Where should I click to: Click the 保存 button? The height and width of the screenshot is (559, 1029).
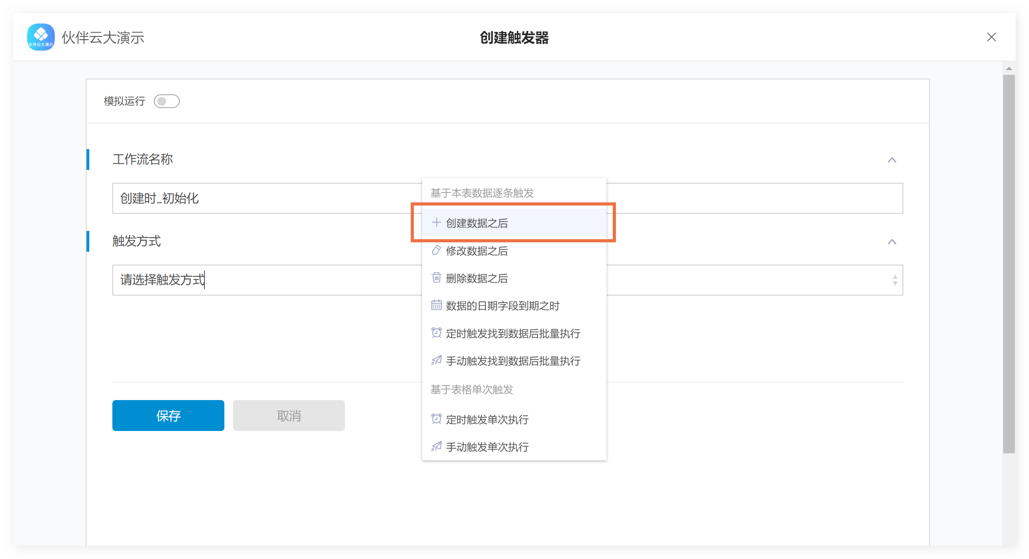pyautogui.click(x=168, y=416)
